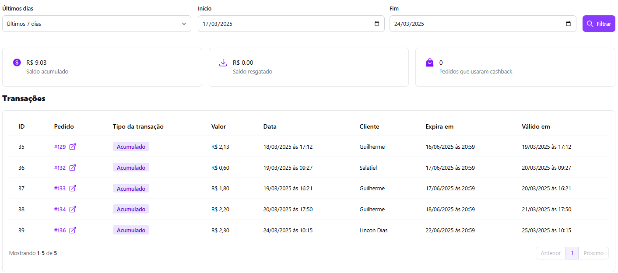This screenshot has height=273, width=618.
Task: Open order link #129
Action: coord(60,147)
